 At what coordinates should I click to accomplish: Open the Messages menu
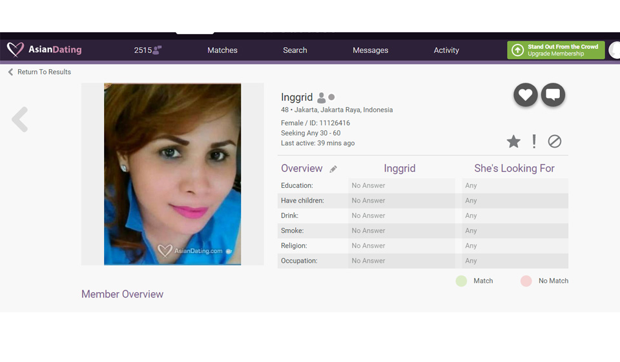370,50
